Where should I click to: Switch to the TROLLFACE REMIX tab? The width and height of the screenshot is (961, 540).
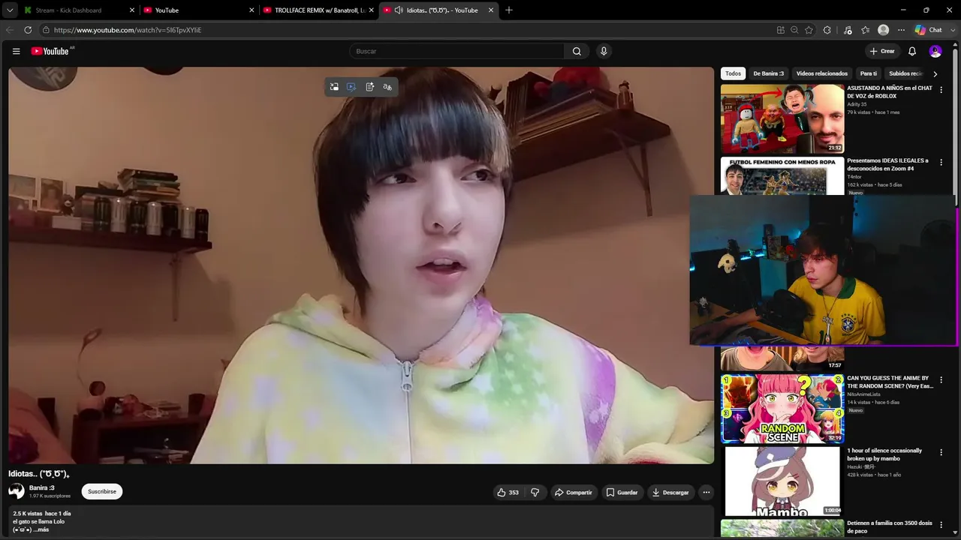click(319, 10)
